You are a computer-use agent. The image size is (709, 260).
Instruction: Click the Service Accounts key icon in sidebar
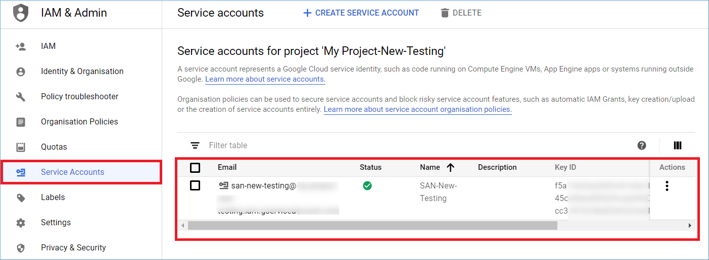[x=21, y=172]
